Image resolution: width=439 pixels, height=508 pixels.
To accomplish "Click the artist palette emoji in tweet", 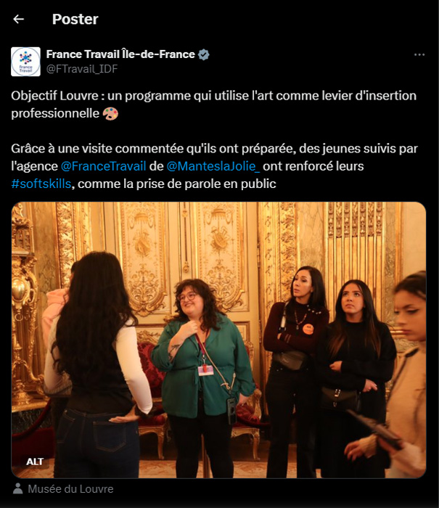I will (x=110, y=114).
